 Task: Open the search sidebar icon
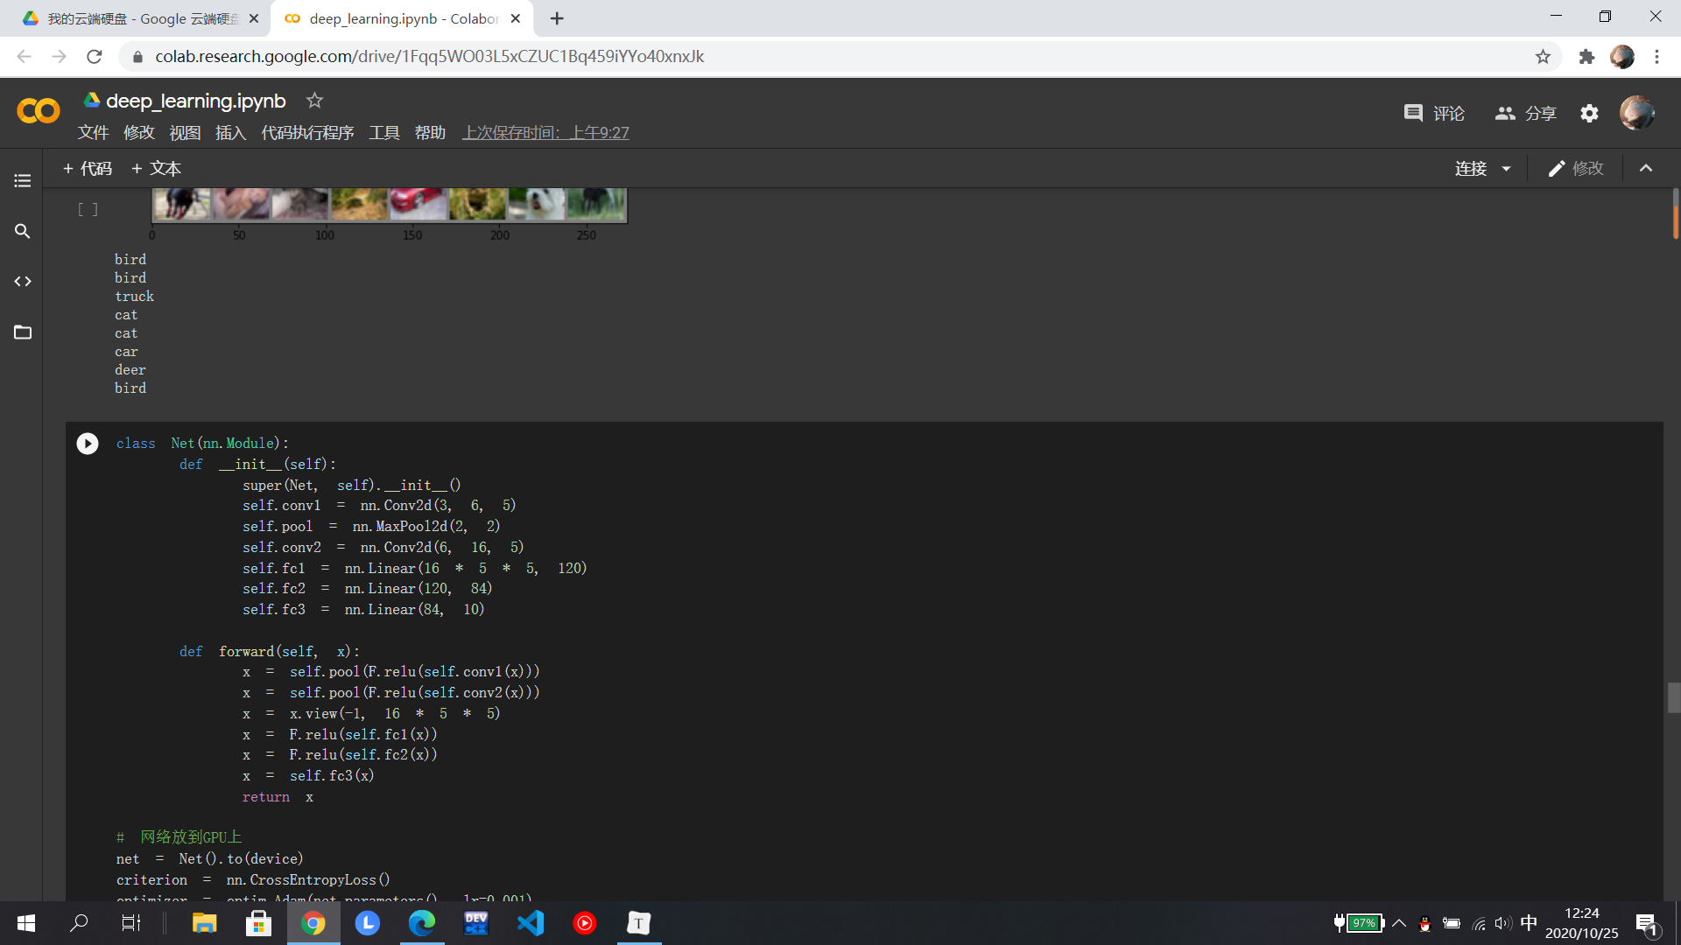pos(23,231)
